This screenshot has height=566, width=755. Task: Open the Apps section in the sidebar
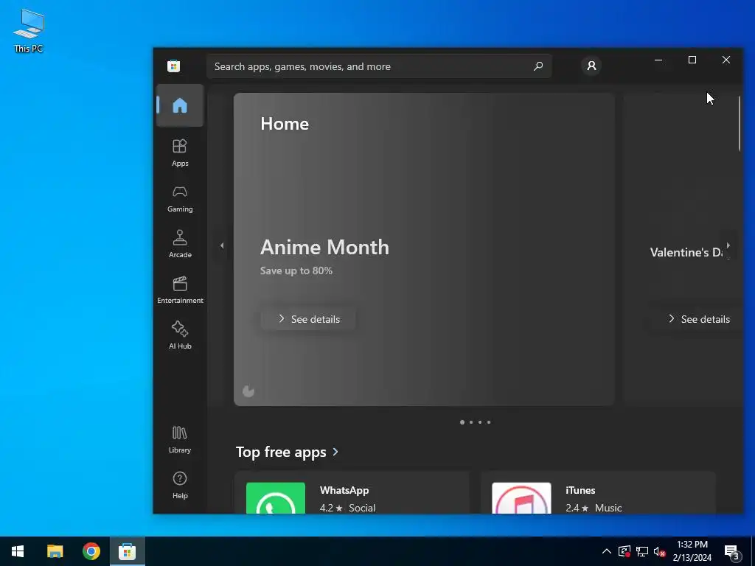click(180, 153)
